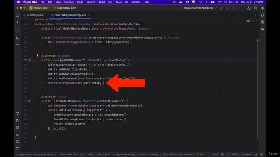Screen dimensions: 280x157
Task: Open the Product.java project dropdown
Action: tap(40, 8)
